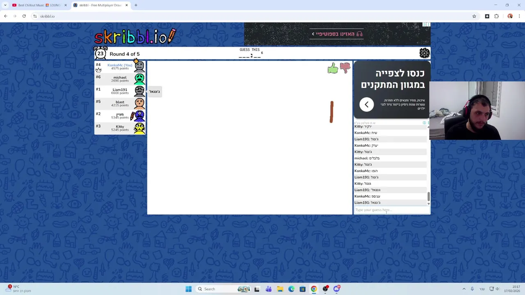Close the Best Chillout Music tab
The height and width of the screenshot is (295, 525).
pyautogui.click(x=65, y=5)
